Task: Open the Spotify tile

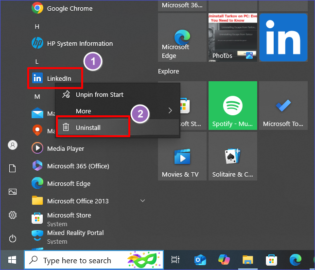Action: click(x=233, y=106)
